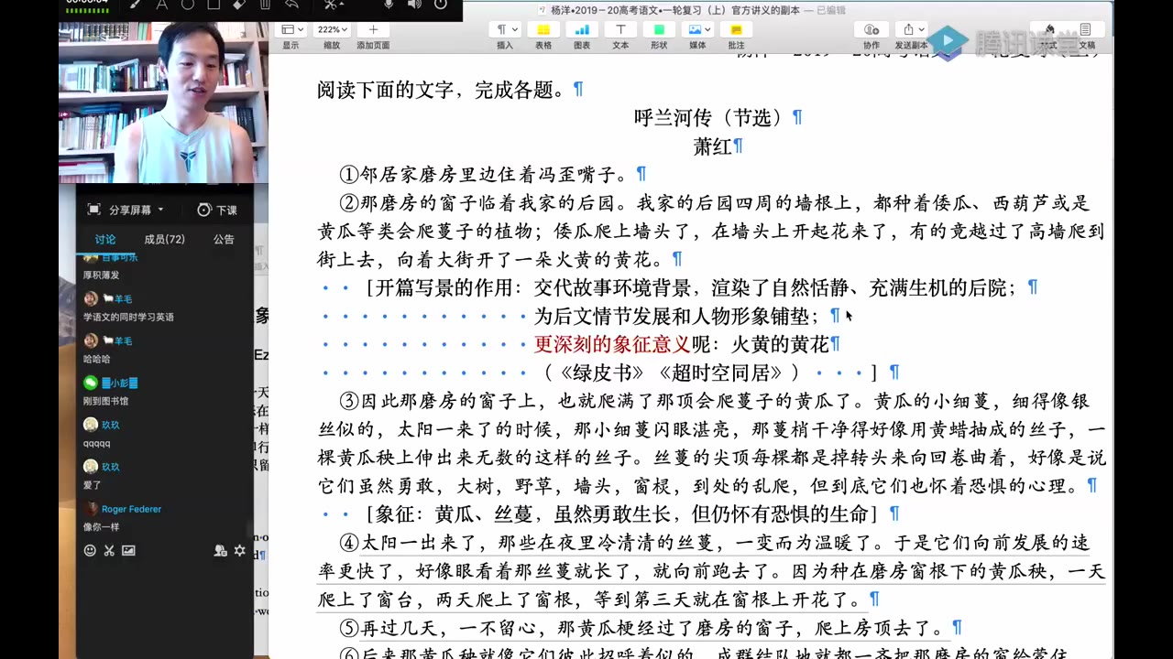Toggle the speaker sound
Image resolution: width=1173 pixels, height=659 pixels.
[414, 5]
